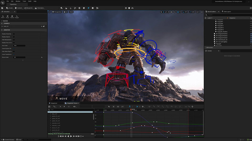Click the Unreal Engine logo icon
This screenshot has width=252, height=141.
click(3, 3)
